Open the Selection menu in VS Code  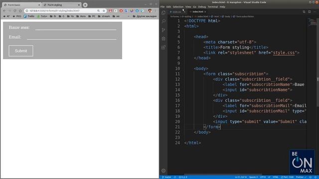pyautogui.click(x=178, y=6)
